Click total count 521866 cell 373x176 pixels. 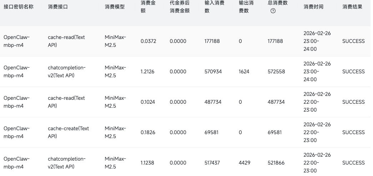tap(276, 163)
